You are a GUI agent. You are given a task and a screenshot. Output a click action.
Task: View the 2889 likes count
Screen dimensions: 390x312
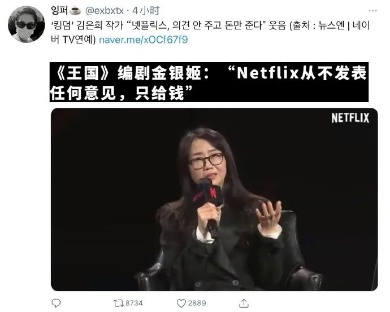tap(197, 303)
